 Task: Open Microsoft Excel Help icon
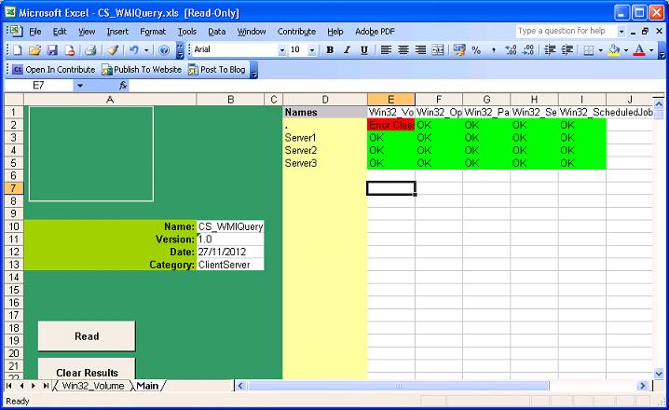tap(164, 50)
